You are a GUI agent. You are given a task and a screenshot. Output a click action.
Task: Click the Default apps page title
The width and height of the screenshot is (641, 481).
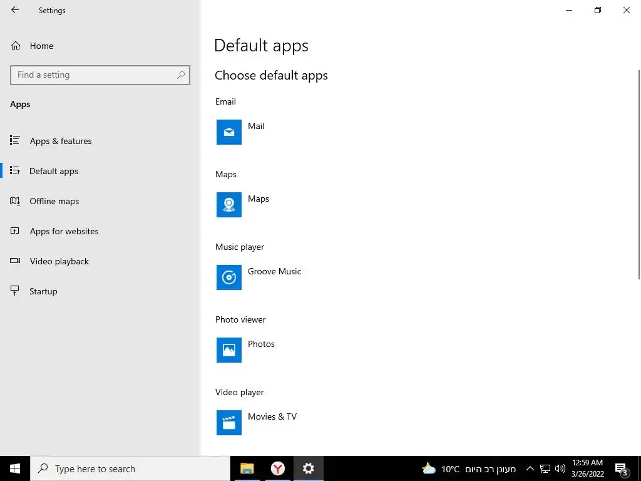[x=261, y=45]
